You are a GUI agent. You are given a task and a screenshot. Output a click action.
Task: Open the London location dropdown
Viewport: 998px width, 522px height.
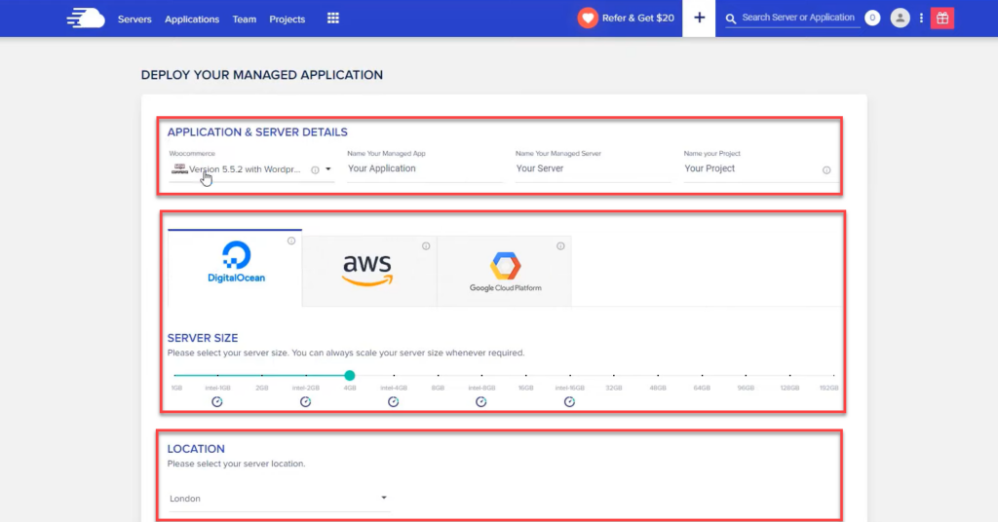pos(279,499)
